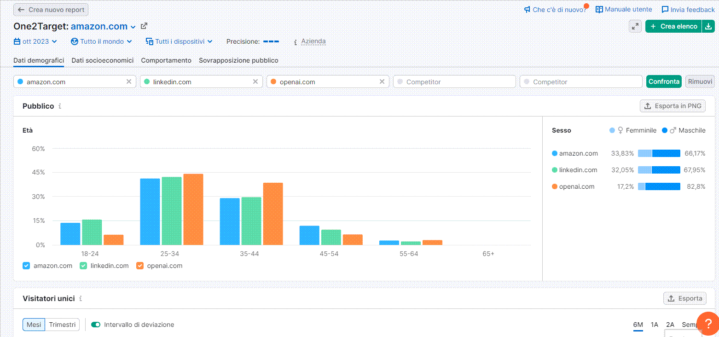Uncheck linkedin.com in the chart legend
Viewport: 719px width, 337px height.
[83, 266]
